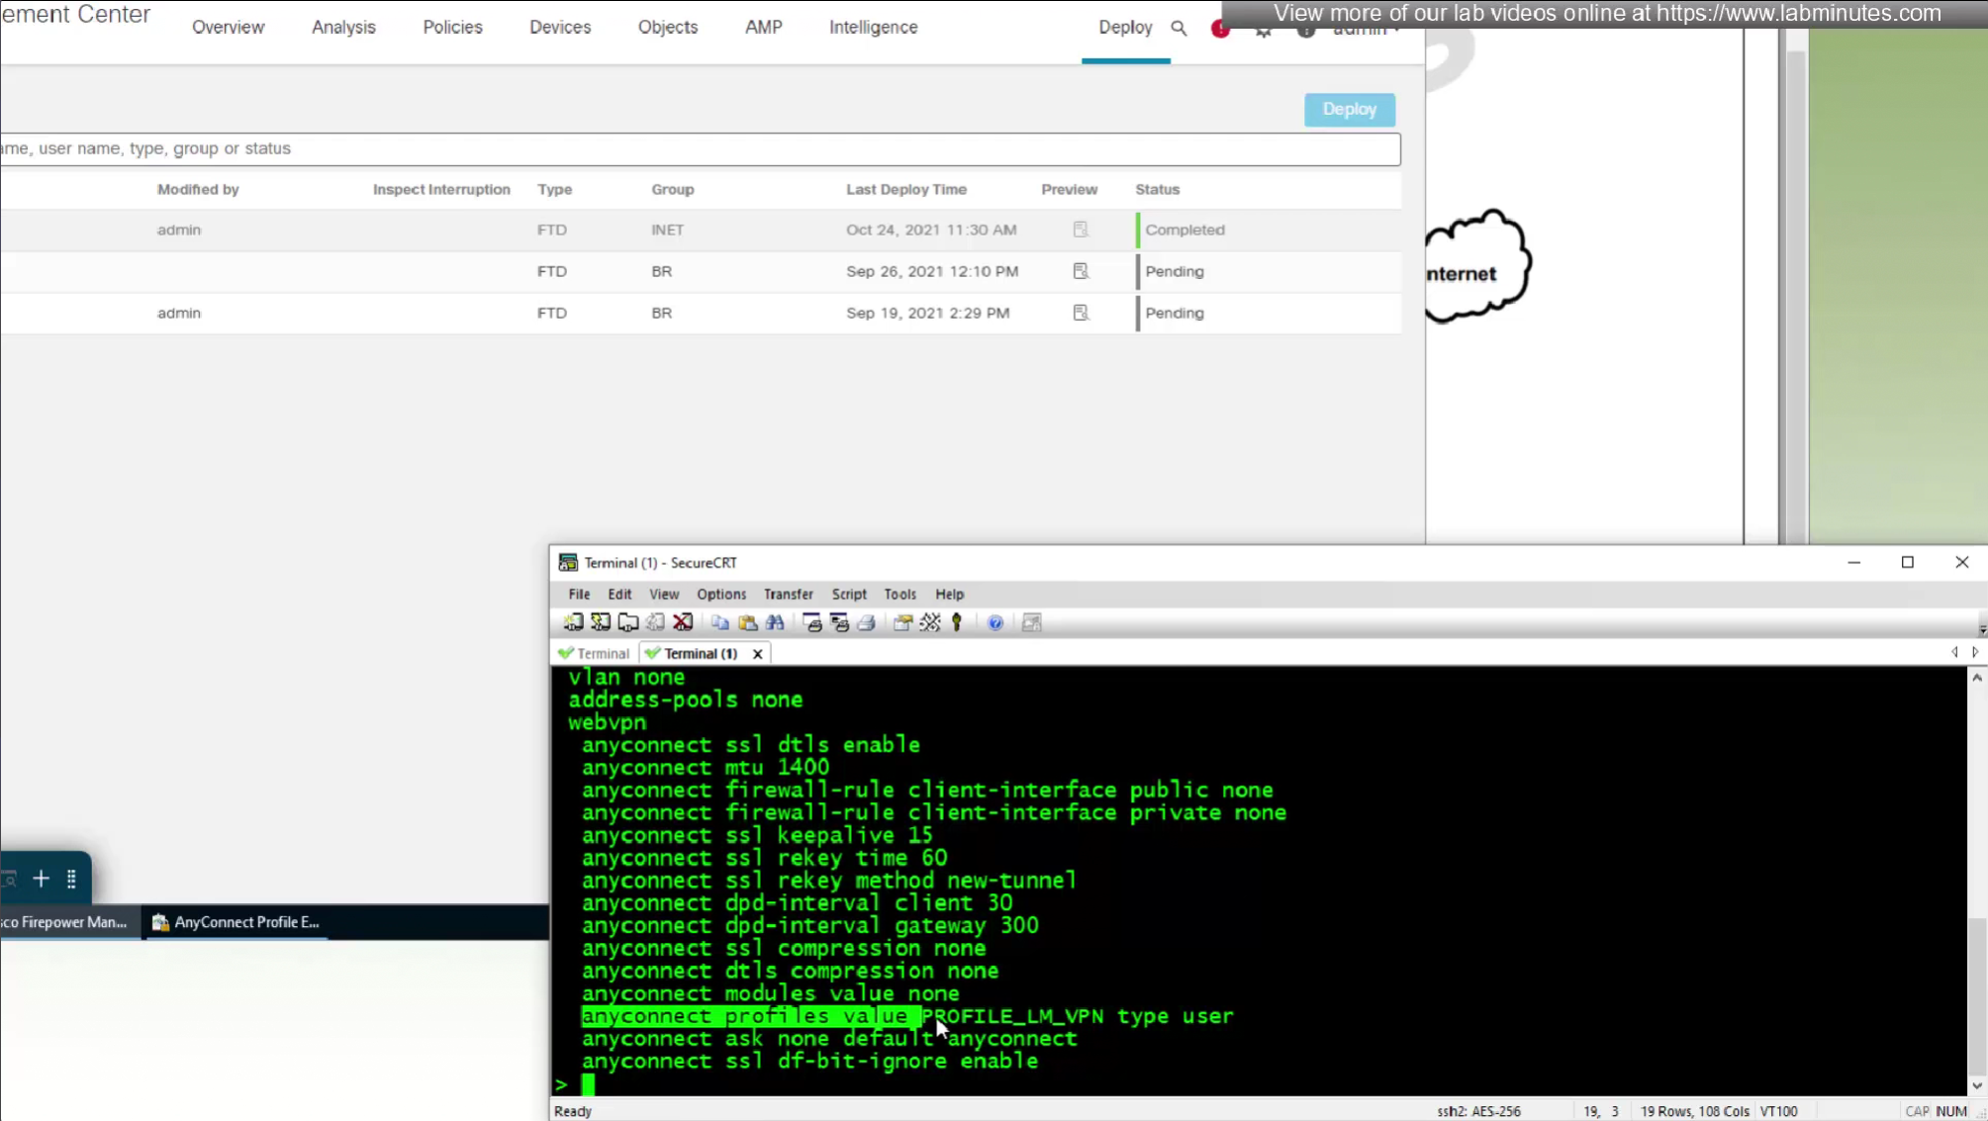Click the Paste clipboard icon

point(747,622)
